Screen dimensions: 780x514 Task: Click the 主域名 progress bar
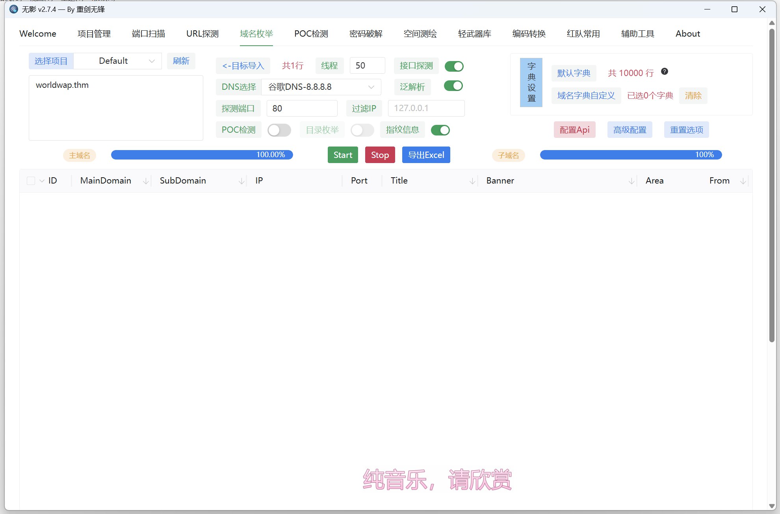pyautogui.click(x=202, y=155)
